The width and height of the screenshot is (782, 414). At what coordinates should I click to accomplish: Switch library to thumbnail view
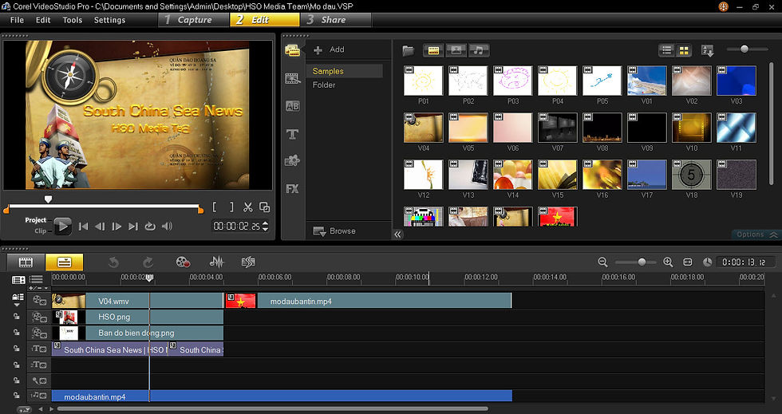point(684,50)
